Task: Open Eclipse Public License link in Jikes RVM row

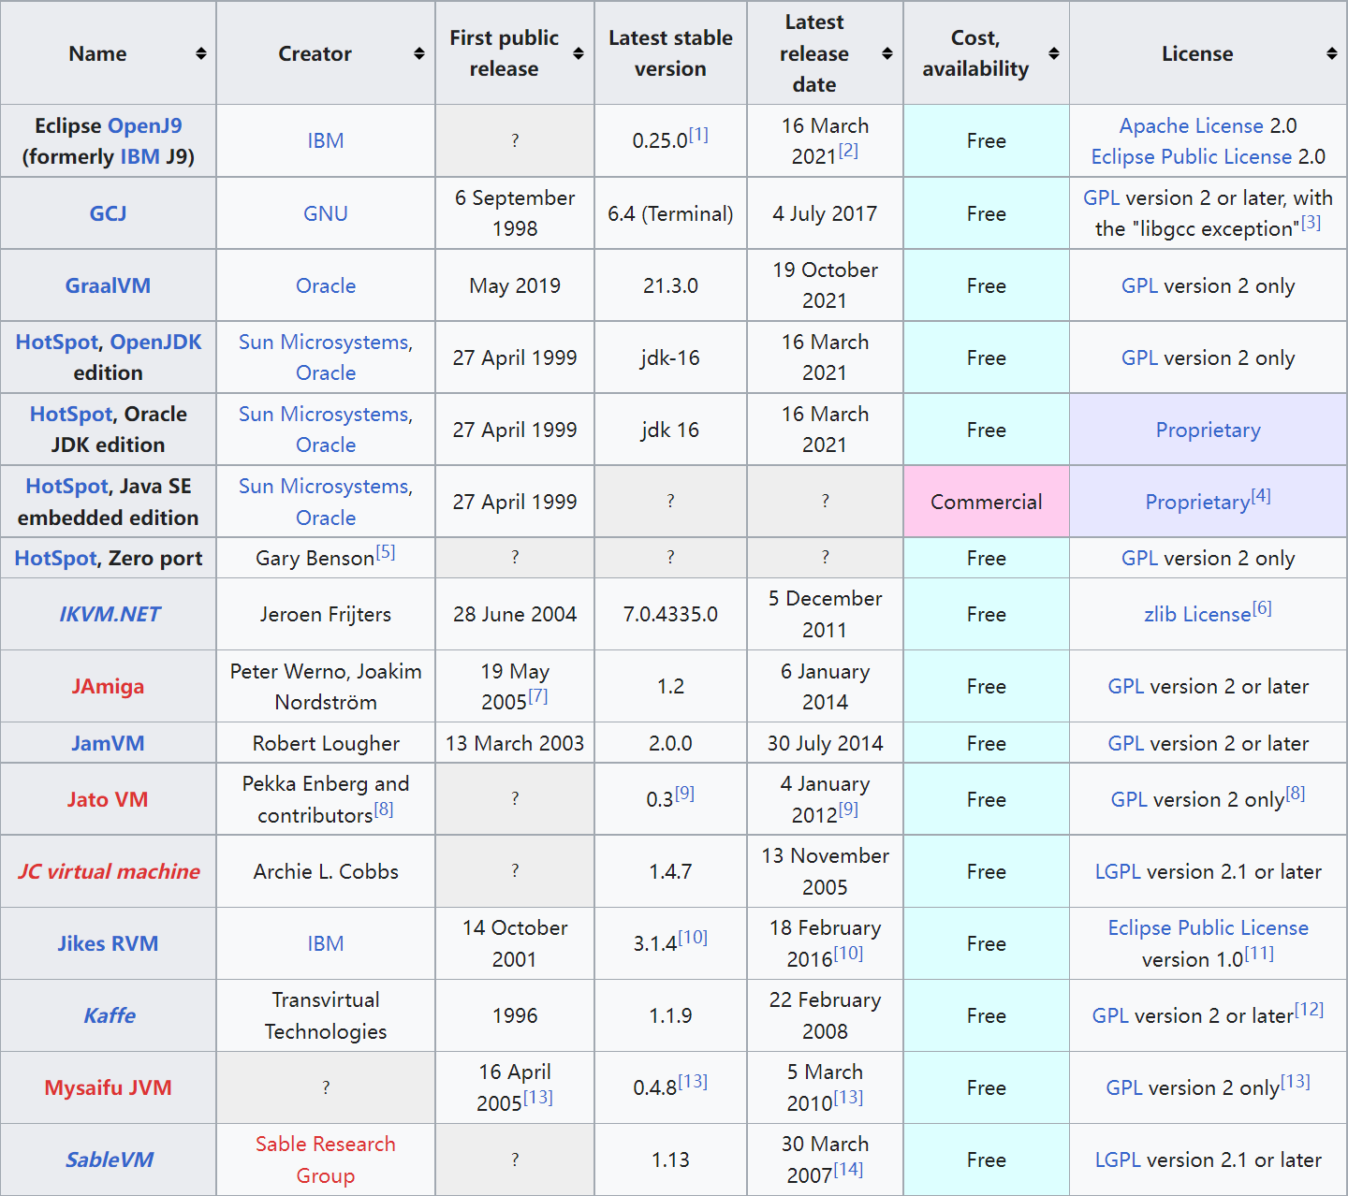Action: pos(1209,927)
